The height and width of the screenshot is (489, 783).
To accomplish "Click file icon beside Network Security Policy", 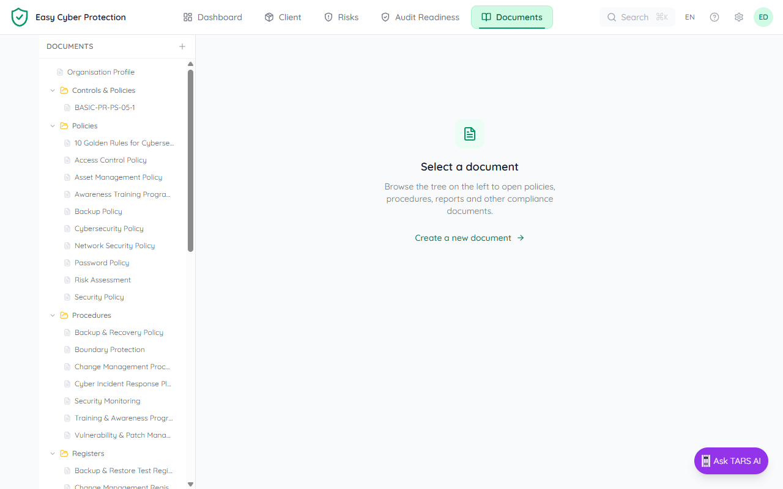I will (x=68, y=246).
